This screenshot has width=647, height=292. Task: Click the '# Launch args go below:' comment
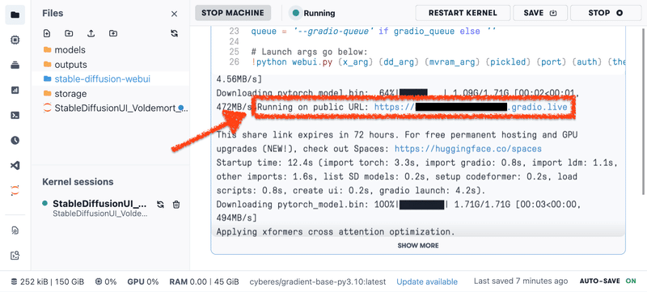click(309, 52)
